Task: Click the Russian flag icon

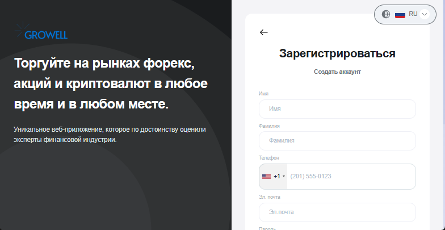Action: tap(400, 14)
